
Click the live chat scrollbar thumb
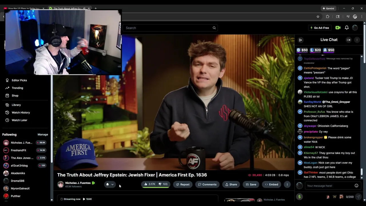(361, 172)
